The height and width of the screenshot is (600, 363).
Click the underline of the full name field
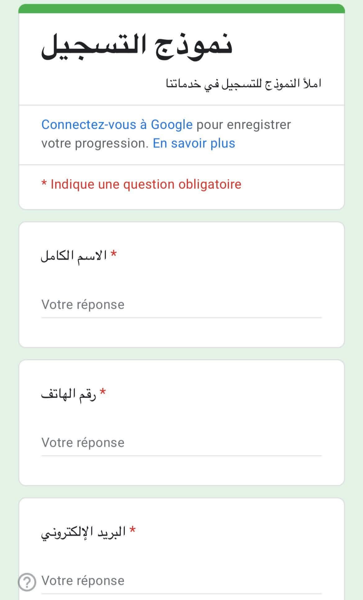(x=181, y=318)
